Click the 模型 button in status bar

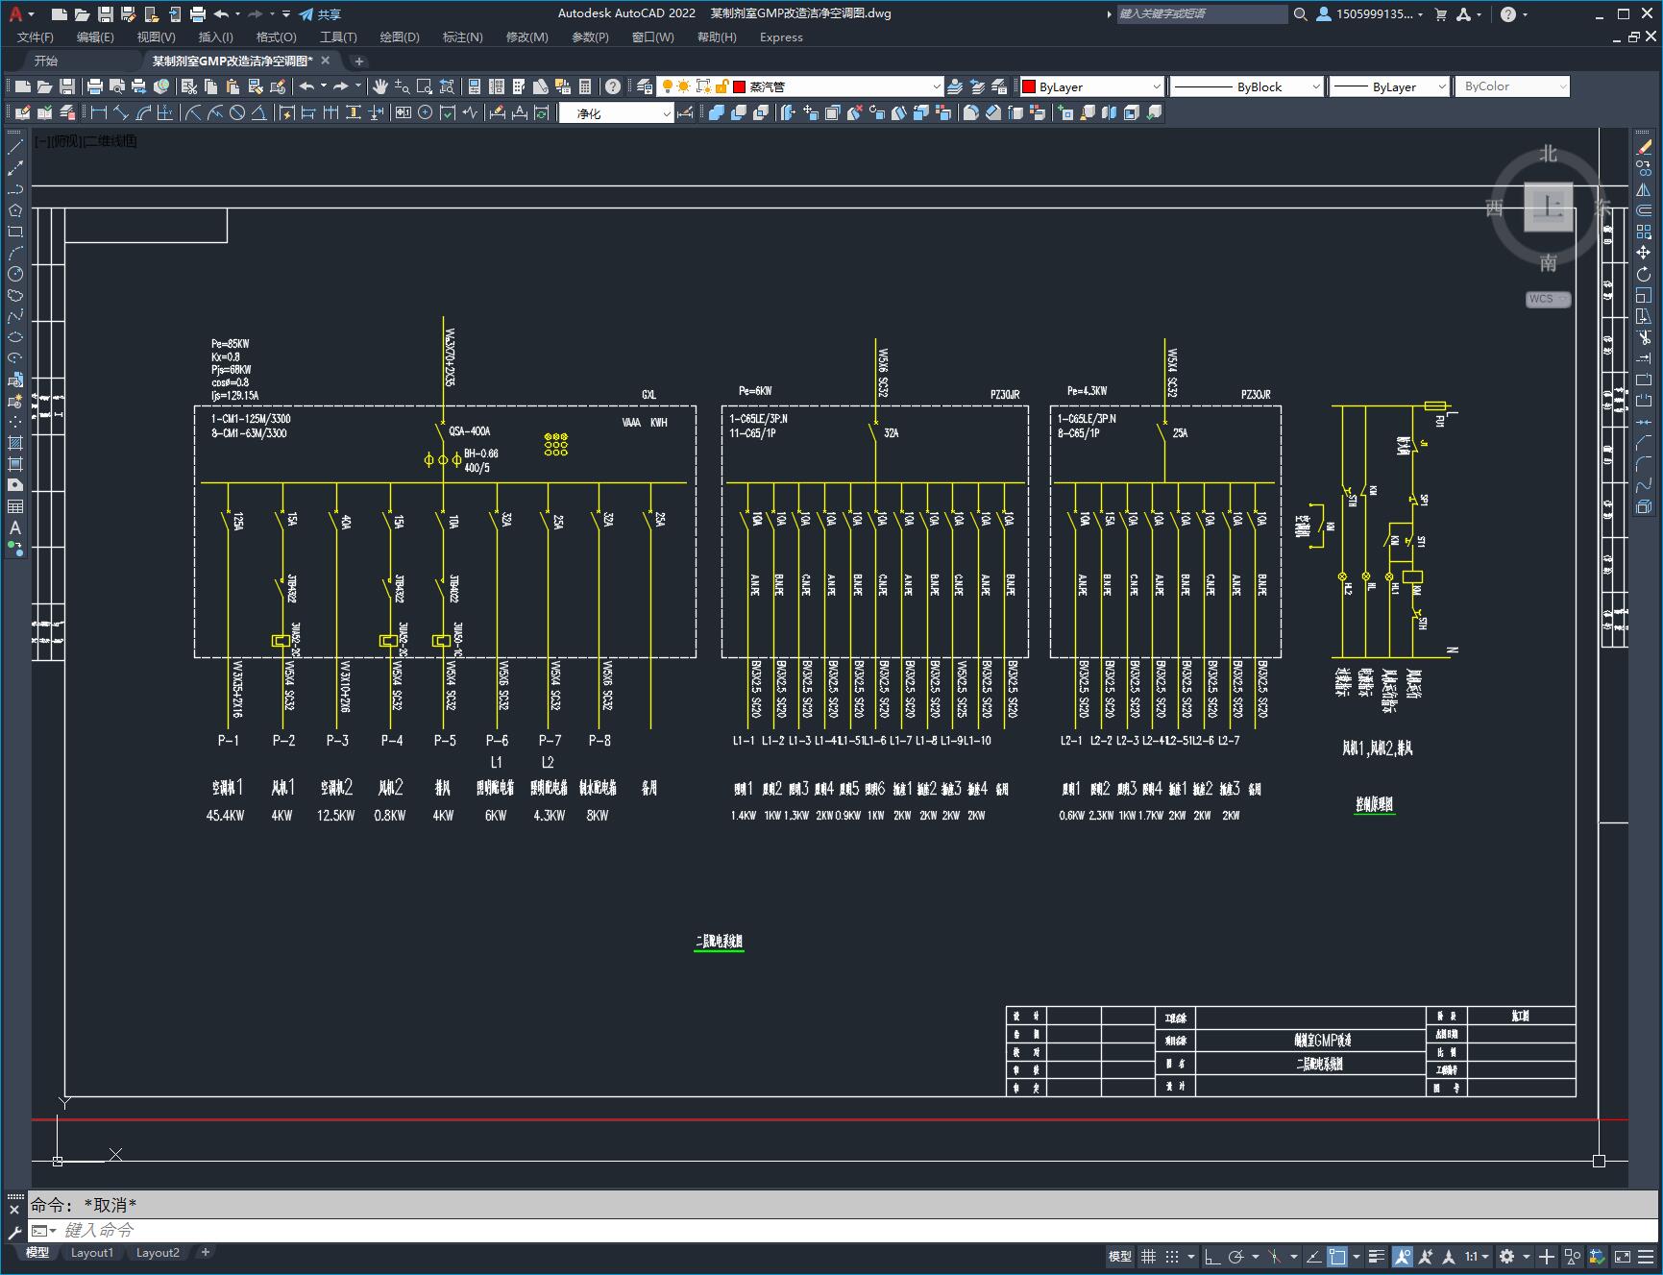1120,1256
